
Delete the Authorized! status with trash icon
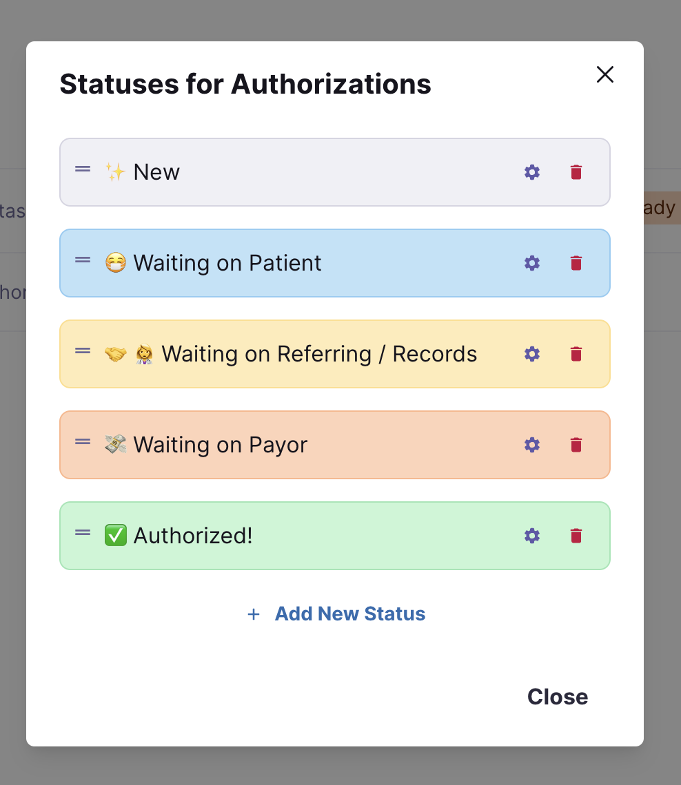576,536
